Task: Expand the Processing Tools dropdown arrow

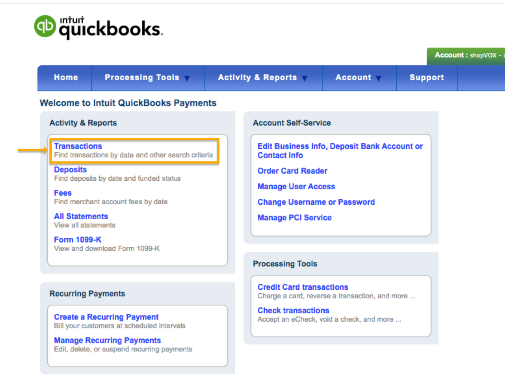Action: (x=187, y=78)
